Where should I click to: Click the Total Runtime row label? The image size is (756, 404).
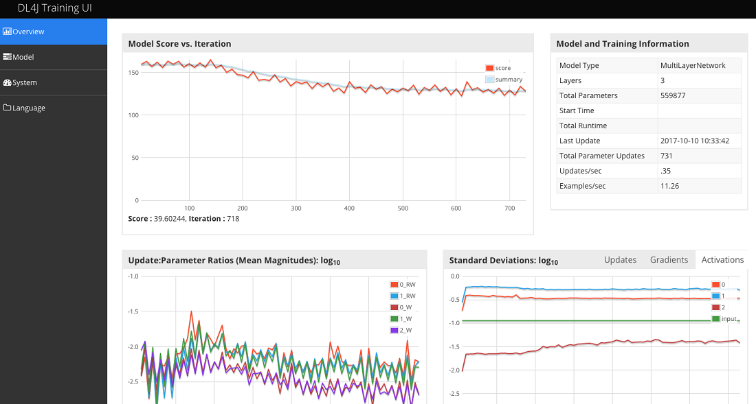(x=583, y=126)
